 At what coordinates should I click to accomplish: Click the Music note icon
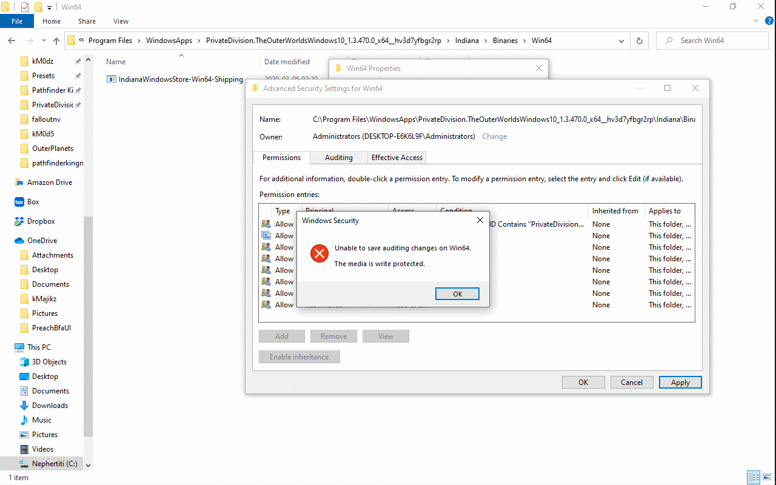tap(24, 420)
